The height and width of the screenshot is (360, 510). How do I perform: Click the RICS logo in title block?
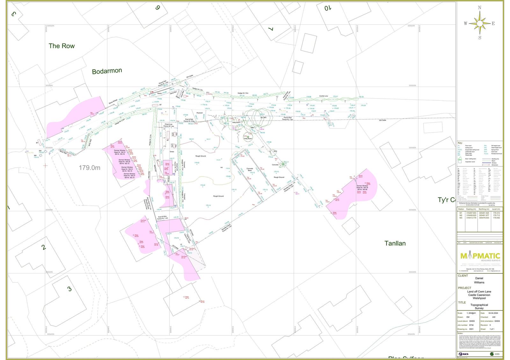464,354
